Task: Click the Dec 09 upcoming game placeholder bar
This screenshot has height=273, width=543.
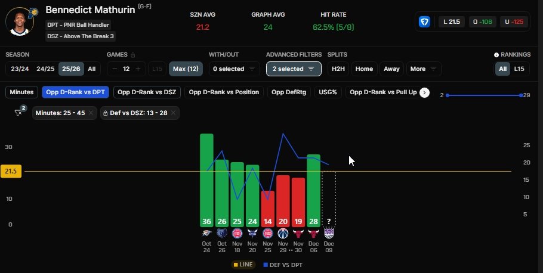Action: click(329, 199)
